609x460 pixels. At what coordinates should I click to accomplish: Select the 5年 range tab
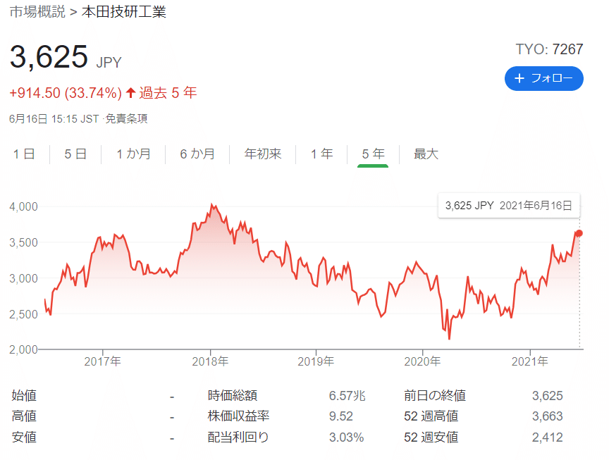click(x=373, y=154)
